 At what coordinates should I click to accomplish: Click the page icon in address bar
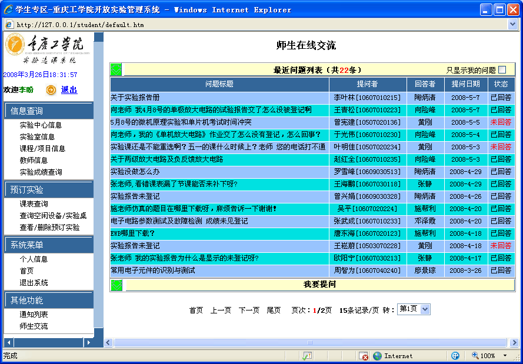click(9, 25)
